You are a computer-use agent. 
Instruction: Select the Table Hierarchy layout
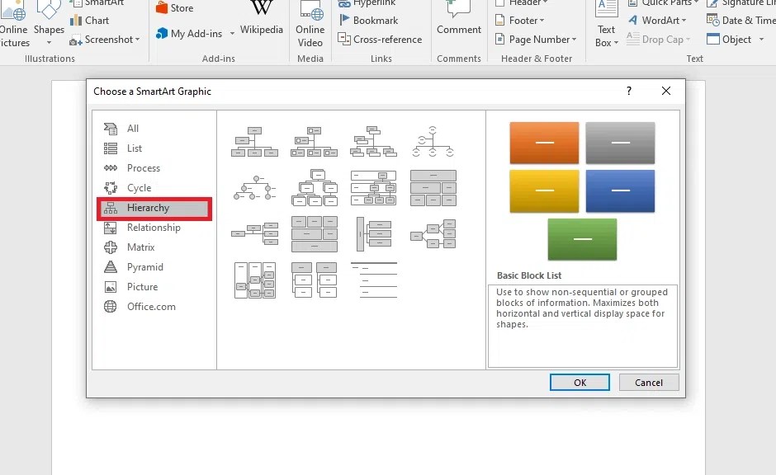click(x=433, y=188)
